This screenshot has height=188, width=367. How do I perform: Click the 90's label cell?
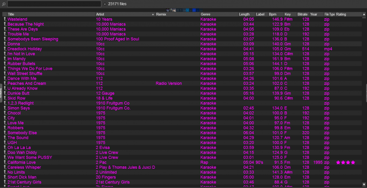coord(259,162)
